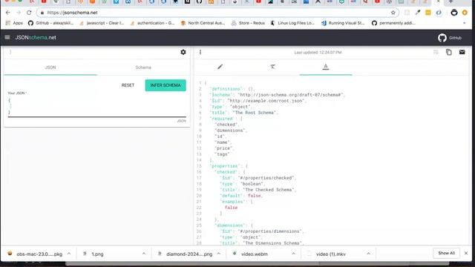Screen dimensions: 475x267
Task: Expand options for diamond-2024 png download
Action: 219,254
